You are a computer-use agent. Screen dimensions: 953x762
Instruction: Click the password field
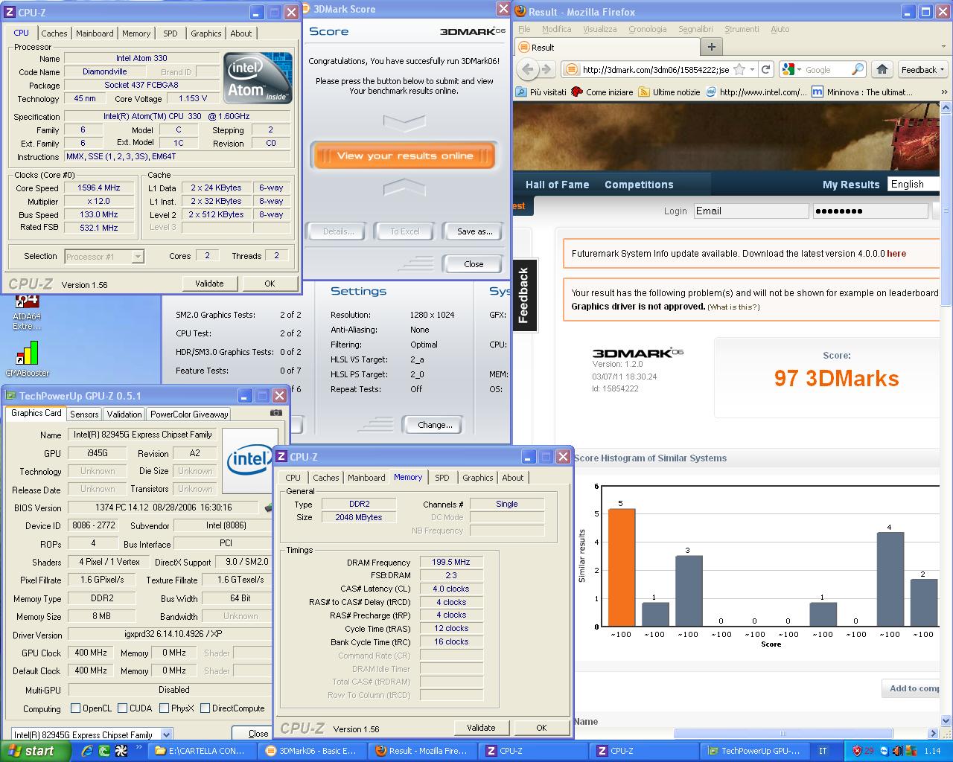tap(870, 211)
